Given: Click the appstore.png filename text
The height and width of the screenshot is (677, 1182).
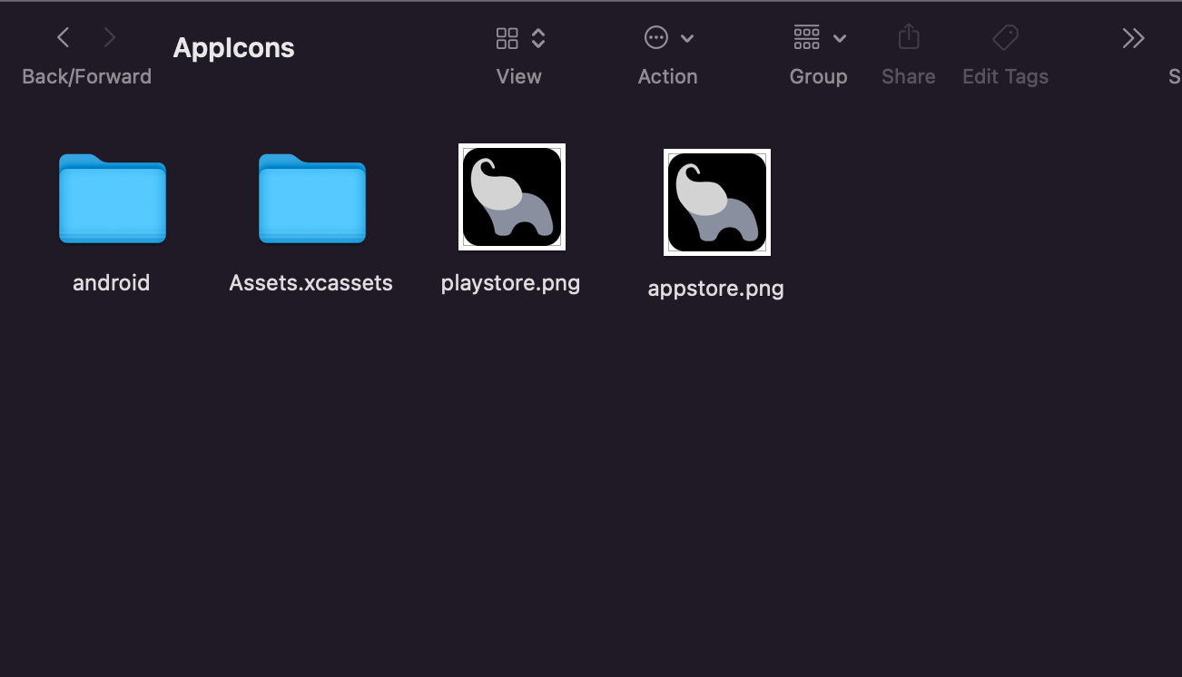Looking at the screenshot, I should (715, 289).
